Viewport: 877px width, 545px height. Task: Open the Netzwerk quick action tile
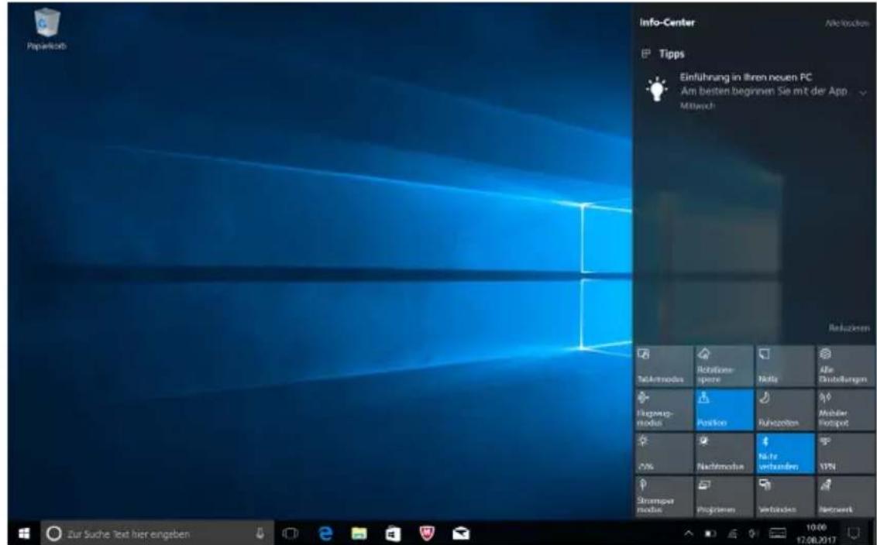(x=845, y=497)
